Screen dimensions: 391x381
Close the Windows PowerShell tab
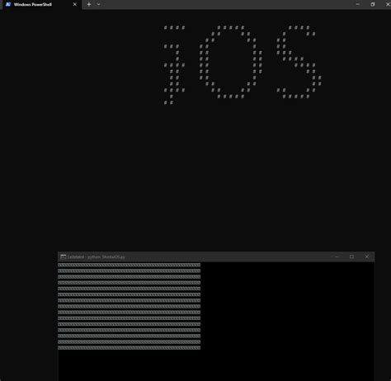pyautogui.click(x=75, y=4)
